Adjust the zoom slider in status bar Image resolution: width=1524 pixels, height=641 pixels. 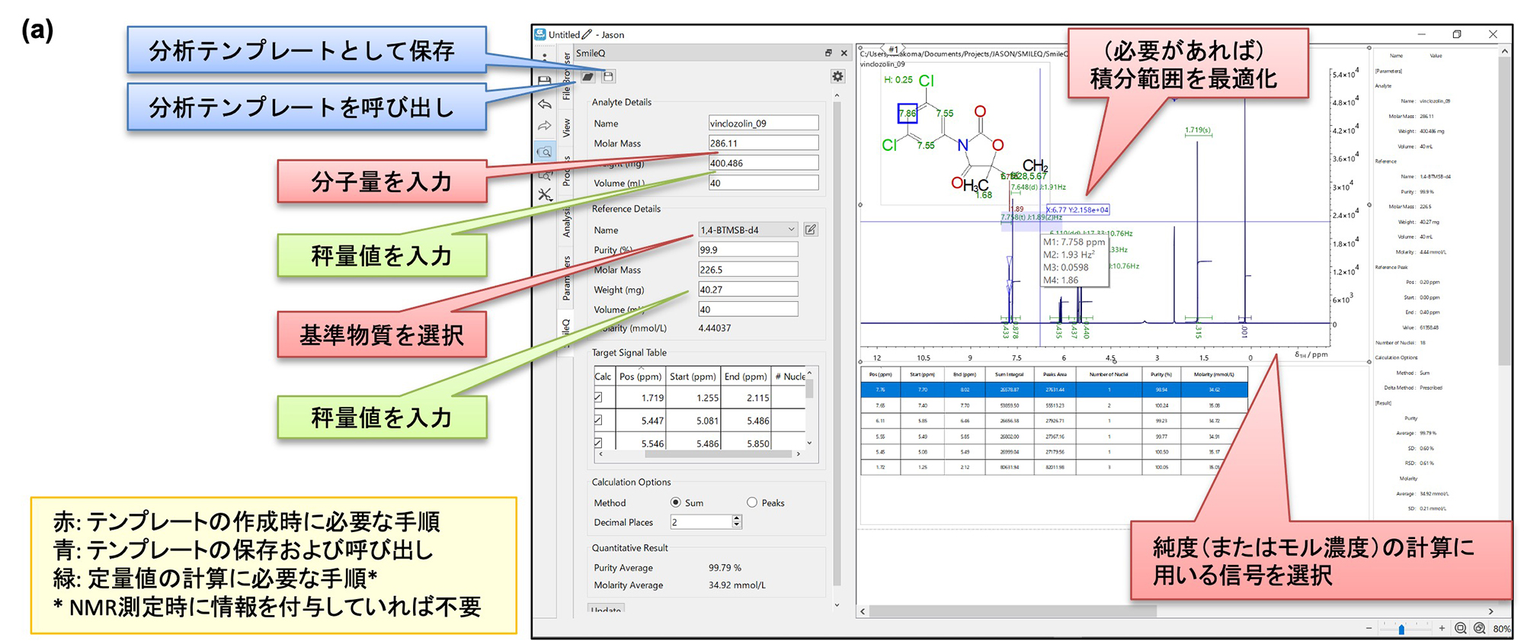[x=1401, y=629]
